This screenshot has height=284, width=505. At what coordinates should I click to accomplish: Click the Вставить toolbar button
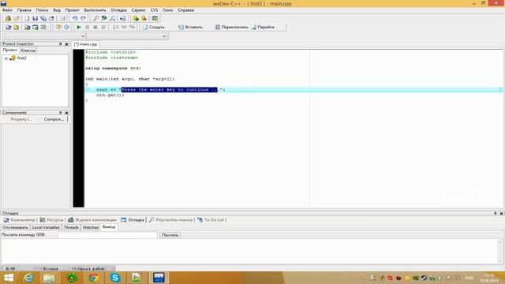(x=190, y=28)
